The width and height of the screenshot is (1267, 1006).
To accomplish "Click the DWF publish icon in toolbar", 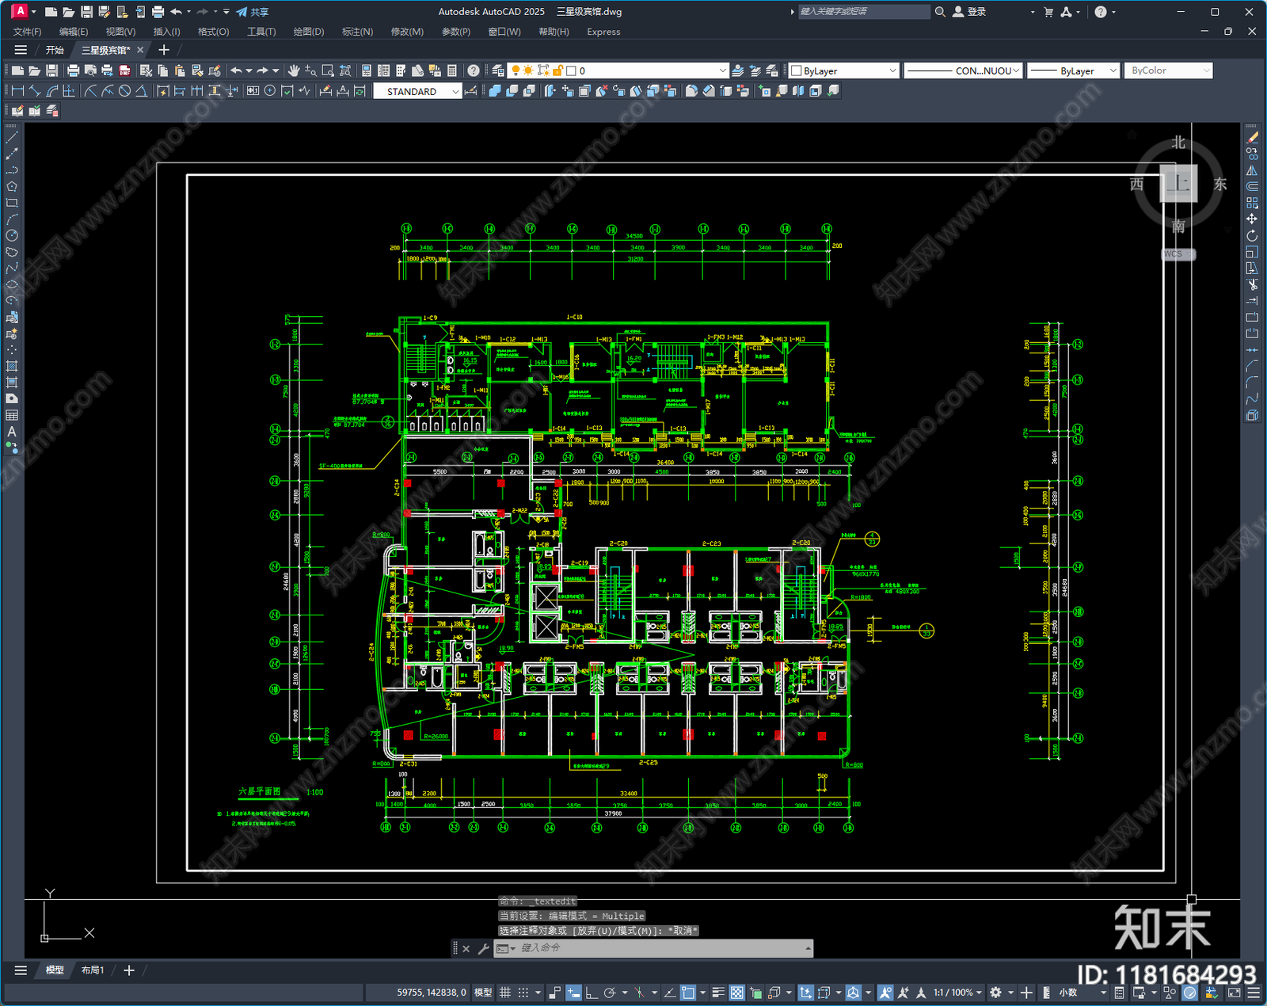I will tap(124, 70).
